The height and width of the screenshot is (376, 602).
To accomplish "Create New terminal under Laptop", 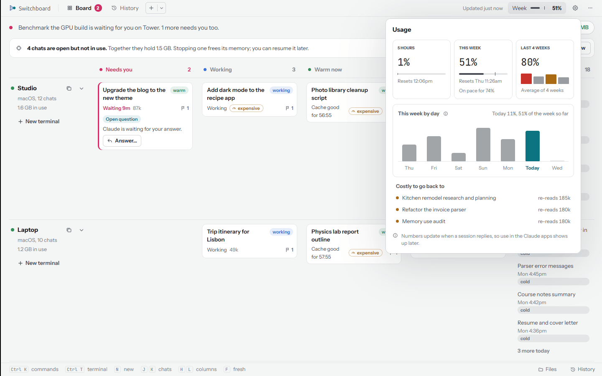I will pos(38,263).
